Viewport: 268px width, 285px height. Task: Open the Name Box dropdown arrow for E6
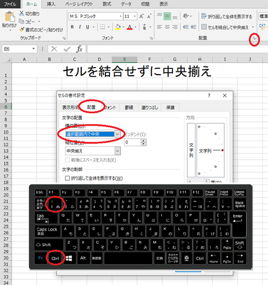point(33,49)
